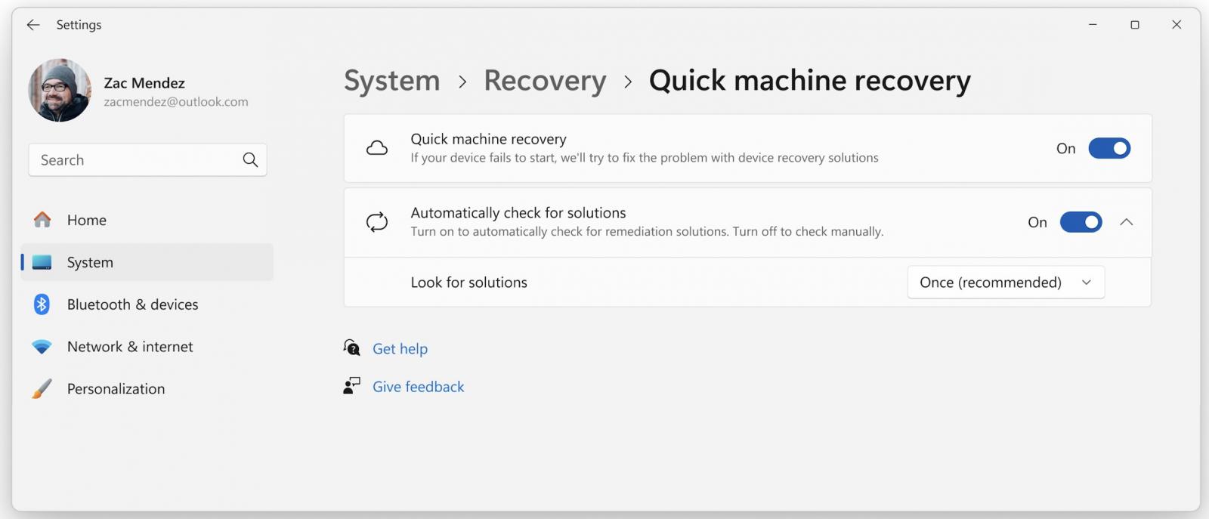
Task: Click the Home house icon
Action: (x=42, y=220)
